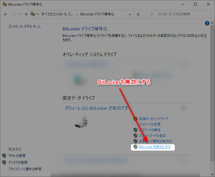Maximize the BitLocker window
Viewport: 215px width, 177px height.
click(195, 4)
